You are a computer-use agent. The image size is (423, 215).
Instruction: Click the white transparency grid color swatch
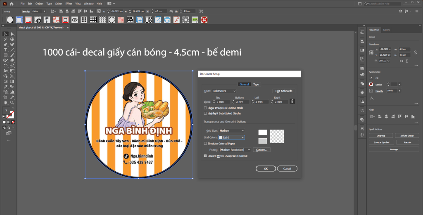tap(262, 132)
